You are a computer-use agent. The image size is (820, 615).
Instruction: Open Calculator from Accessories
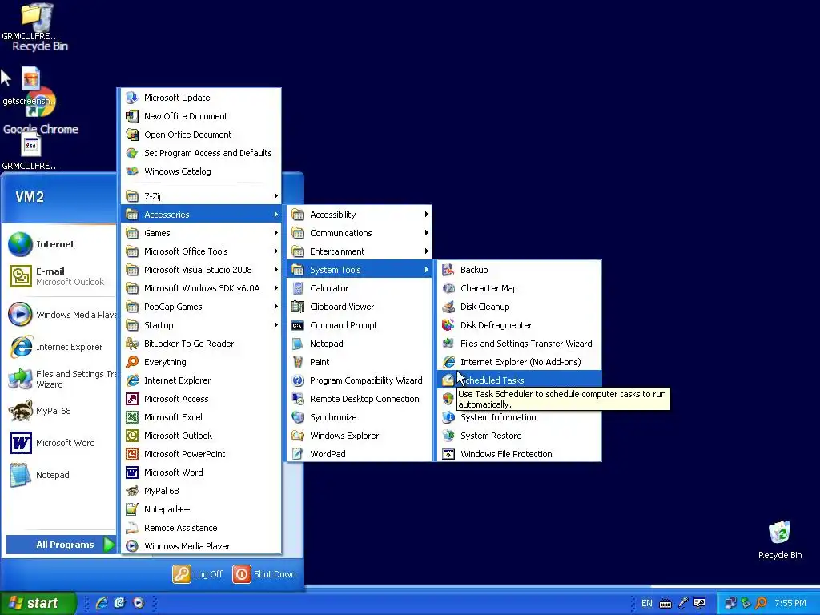[360, 288]
